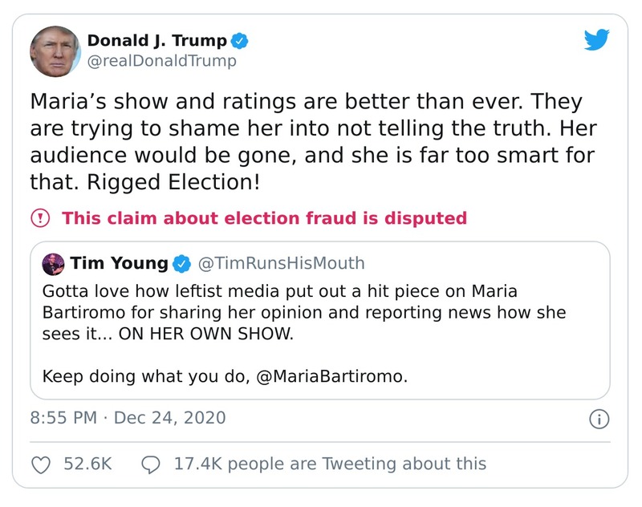This screenshot has height=507, width=642.
Task: Open '17.4K people are Tweeting about this'
Action: coord(330,464)
